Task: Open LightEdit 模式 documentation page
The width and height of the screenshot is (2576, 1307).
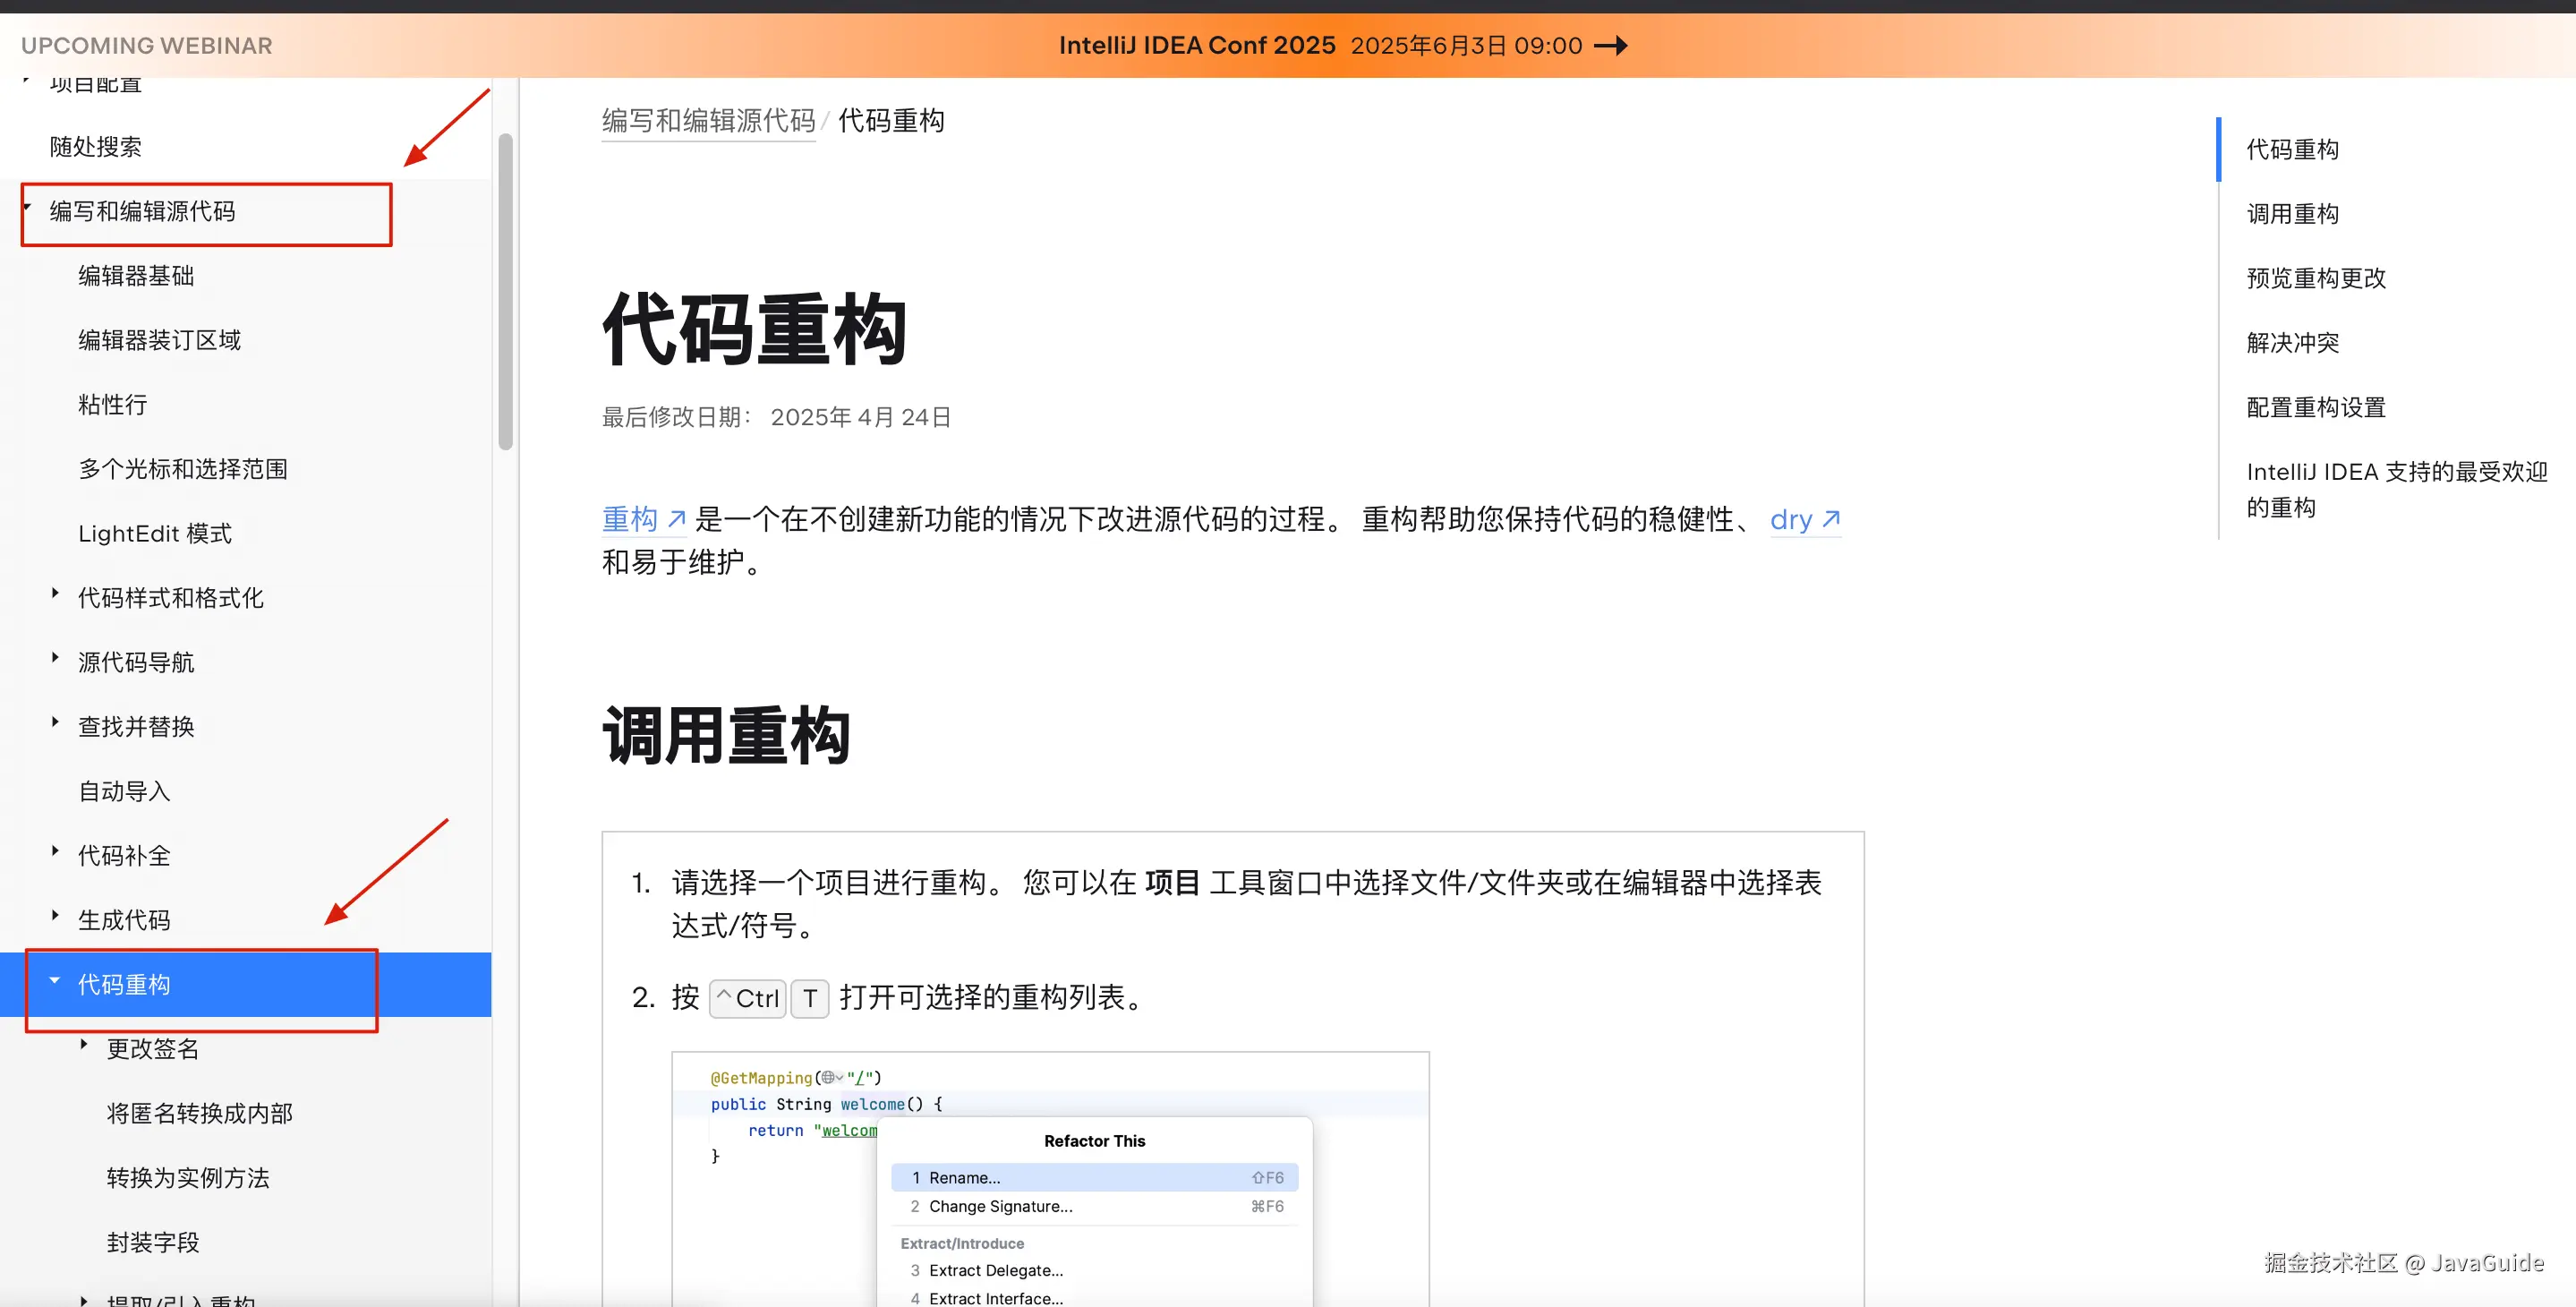Action: [153, 533]
